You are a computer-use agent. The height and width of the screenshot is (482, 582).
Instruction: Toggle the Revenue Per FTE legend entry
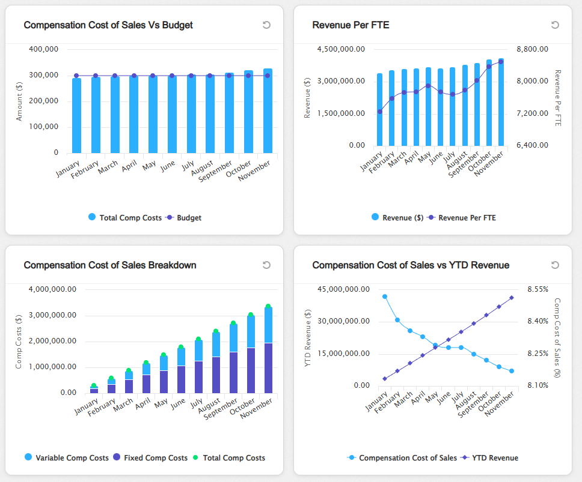(x=461, y=217)
